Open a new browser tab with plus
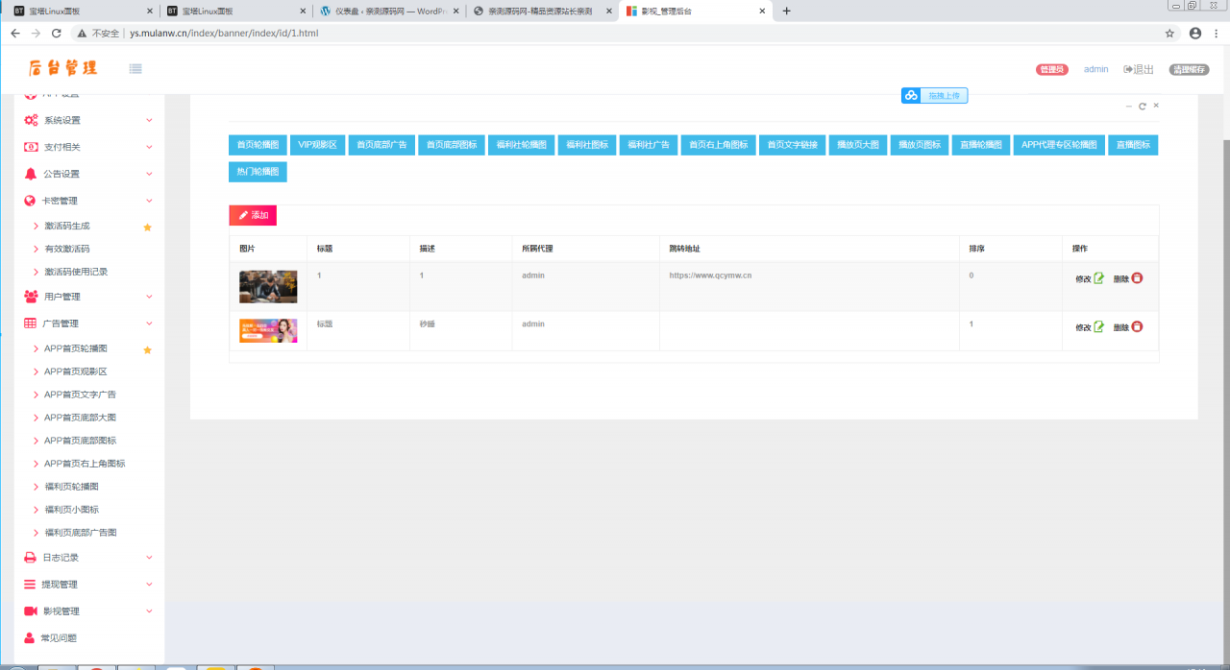Image resolution: width=1230 pixels, height=670 pixels. click(x=786, y=11)
